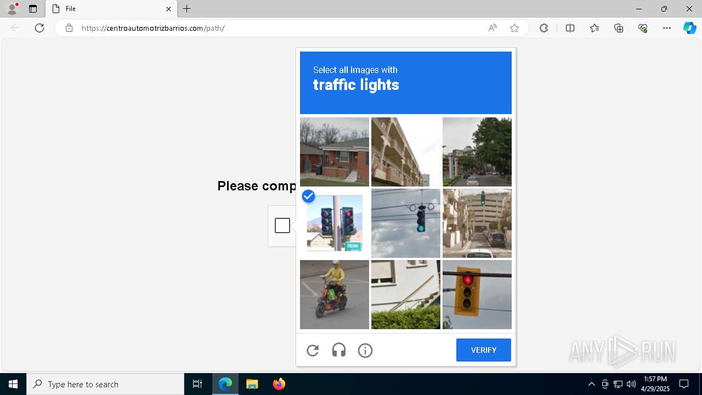
Task: Open Browser essentials heart icon
Action: click(643, 28)
